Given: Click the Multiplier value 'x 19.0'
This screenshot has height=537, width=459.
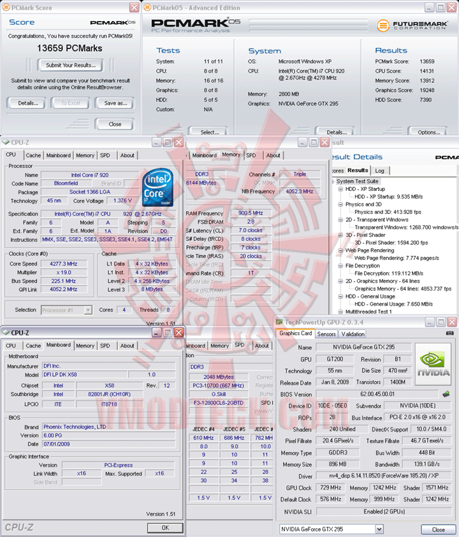Looking at the screenshot, I should click(x=64, y=273).
